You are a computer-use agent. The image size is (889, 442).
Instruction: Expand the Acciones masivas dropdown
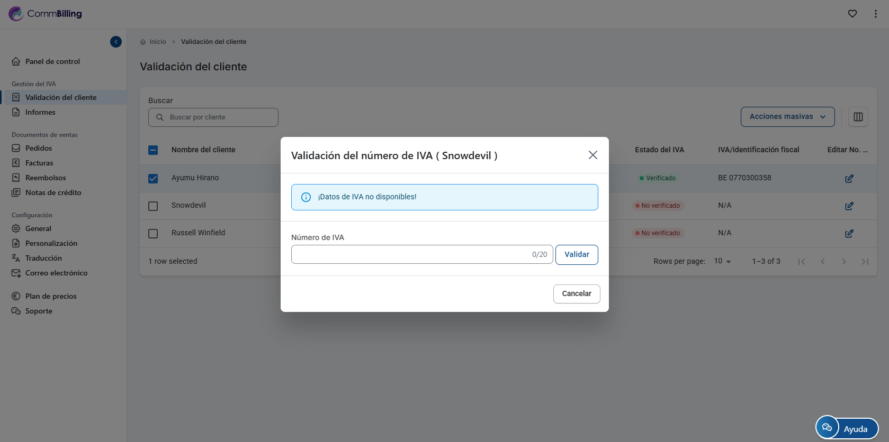[787, 117]
